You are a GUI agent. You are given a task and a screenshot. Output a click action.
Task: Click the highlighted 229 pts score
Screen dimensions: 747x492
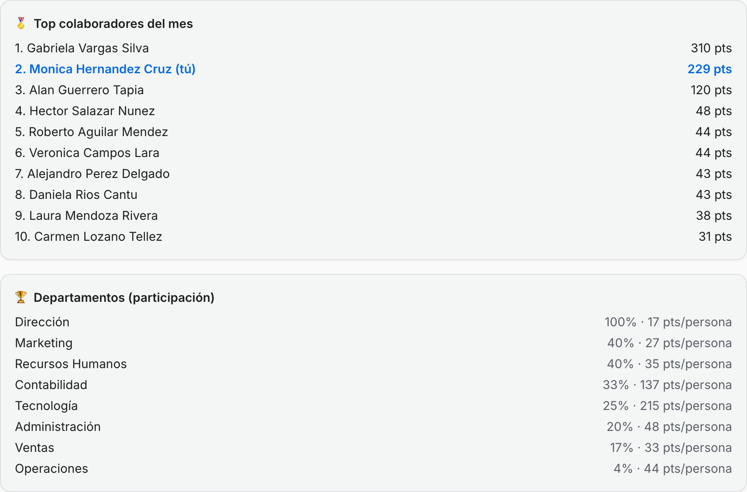709,69
